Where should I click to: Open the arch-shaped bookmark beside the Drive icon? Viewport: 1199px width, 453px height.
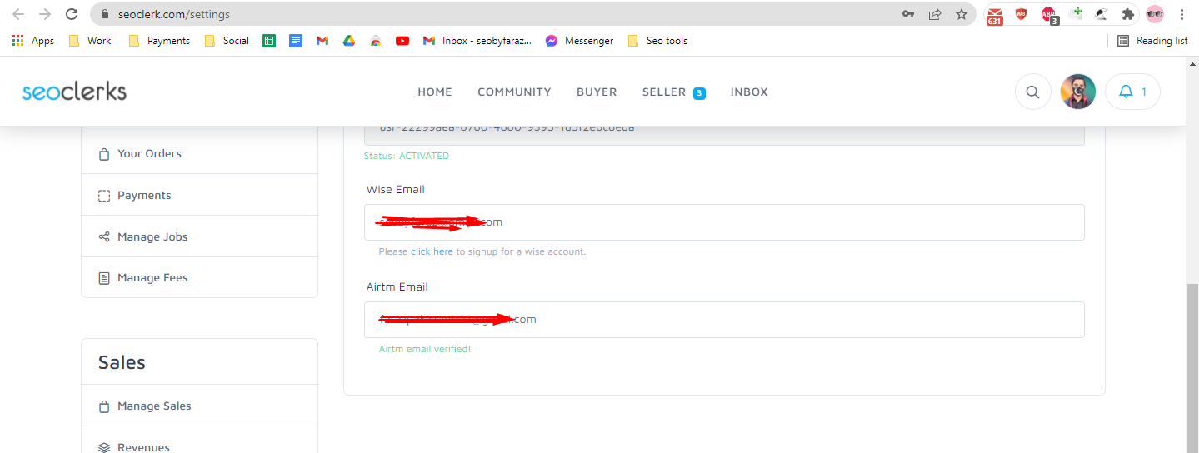[376, 41]
